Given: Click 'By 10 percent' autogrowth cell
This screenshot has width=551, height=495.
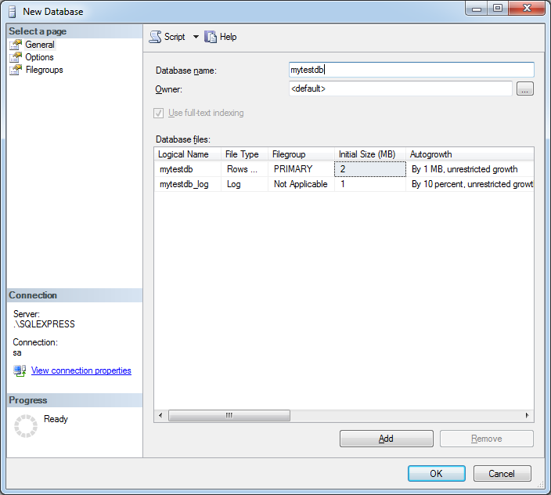Looking at the screenshot, I should click(x=470, y=184).
